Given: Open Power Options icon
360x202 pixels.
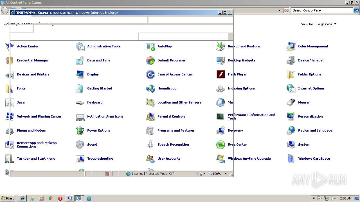Looking at the screenshot, I should (x=80, y=130).
